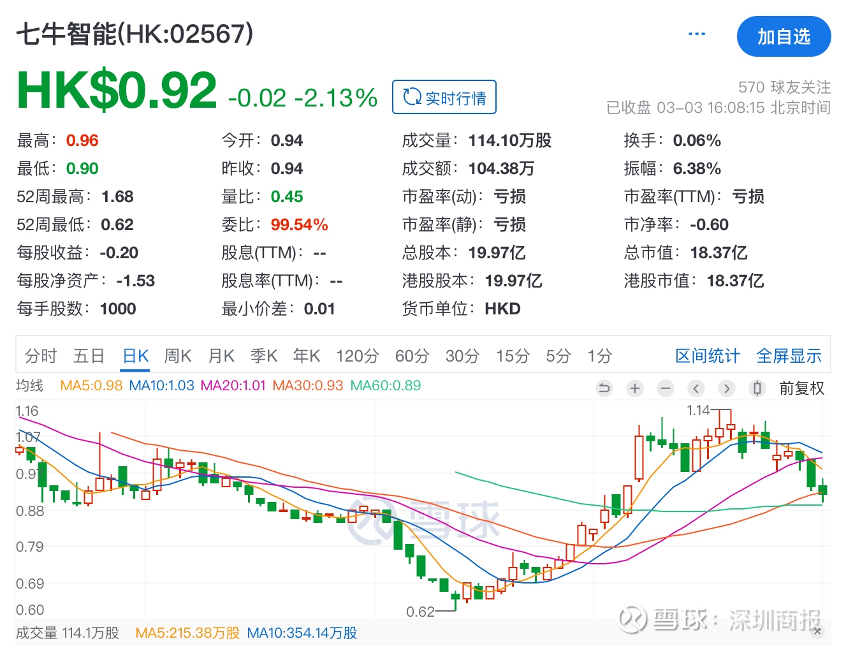Select the 日K tab
The width and height of the screenshot is (846, 646).
click(135, 356)
